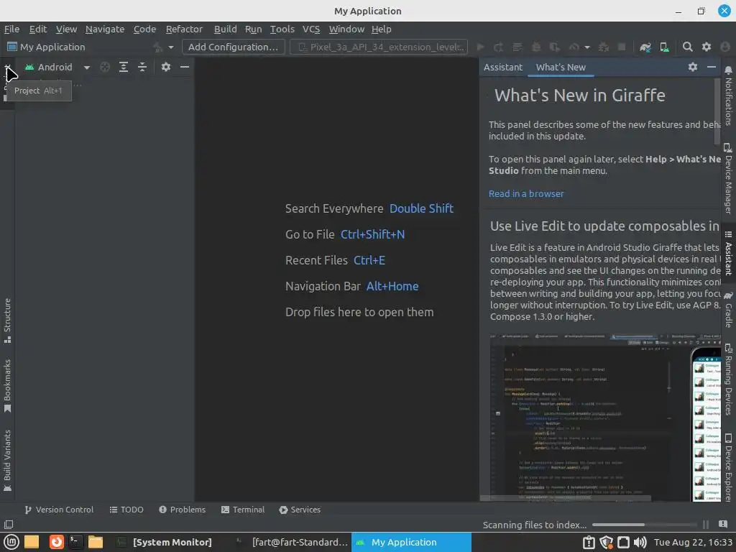Viewport: 736px width, 552px height.
Task: Toggle Device Explorer side tool window
Action: [x=728, y=467]
